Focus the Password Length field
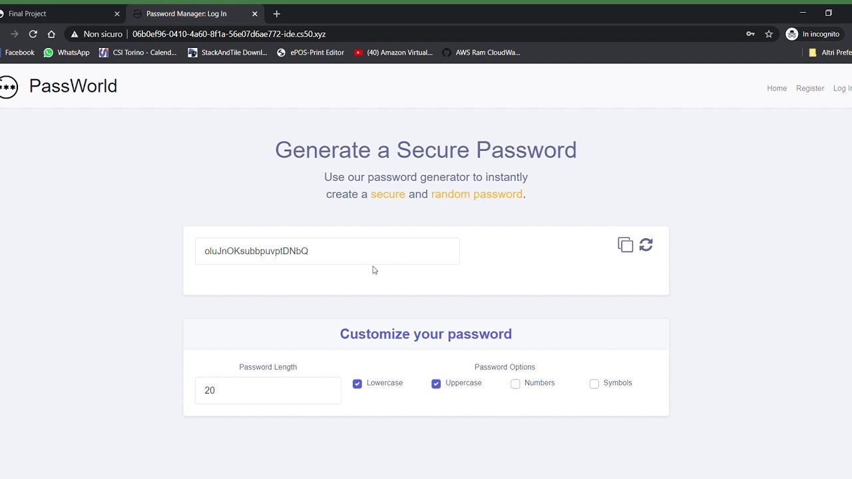 point(268,391)
